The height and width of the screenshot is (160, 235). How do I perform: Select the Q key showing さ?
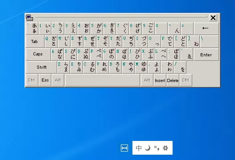pos(51,41)
